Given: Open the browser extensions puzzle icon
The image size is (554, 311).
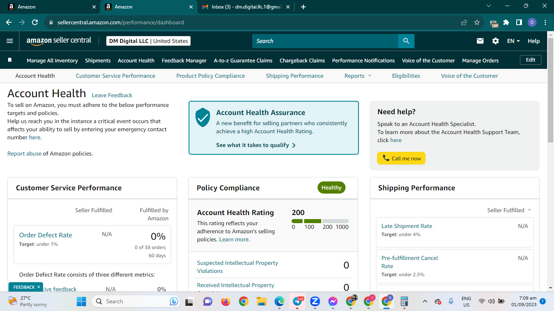Looking at the screenshot, I should pyautogui.click(x=506, y=22).
